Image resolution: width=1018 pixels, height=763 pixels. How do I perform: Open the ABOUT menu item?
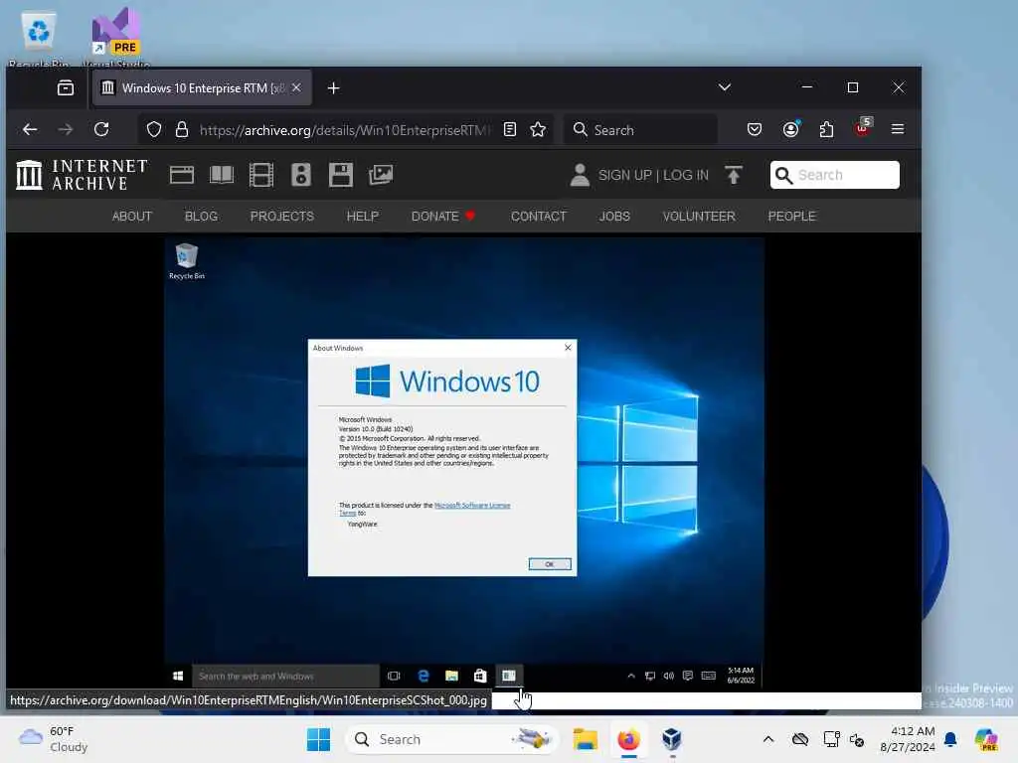pyautogui.click(x=132, y=216)
